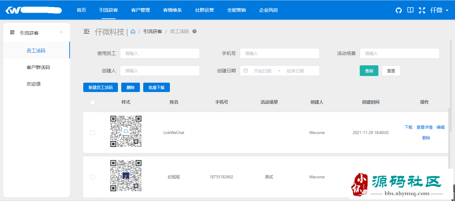The width and height of the screenshot is (455, 201).
Task: Click phone number 18755182602
Action: tap(222, 177)
